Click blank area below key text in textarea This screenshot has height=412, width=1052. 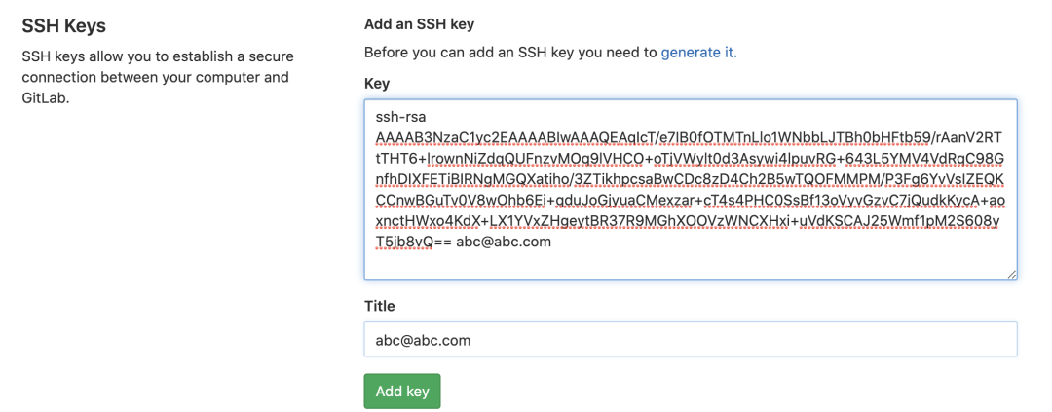pyautogui.click(x=690, y=264)
